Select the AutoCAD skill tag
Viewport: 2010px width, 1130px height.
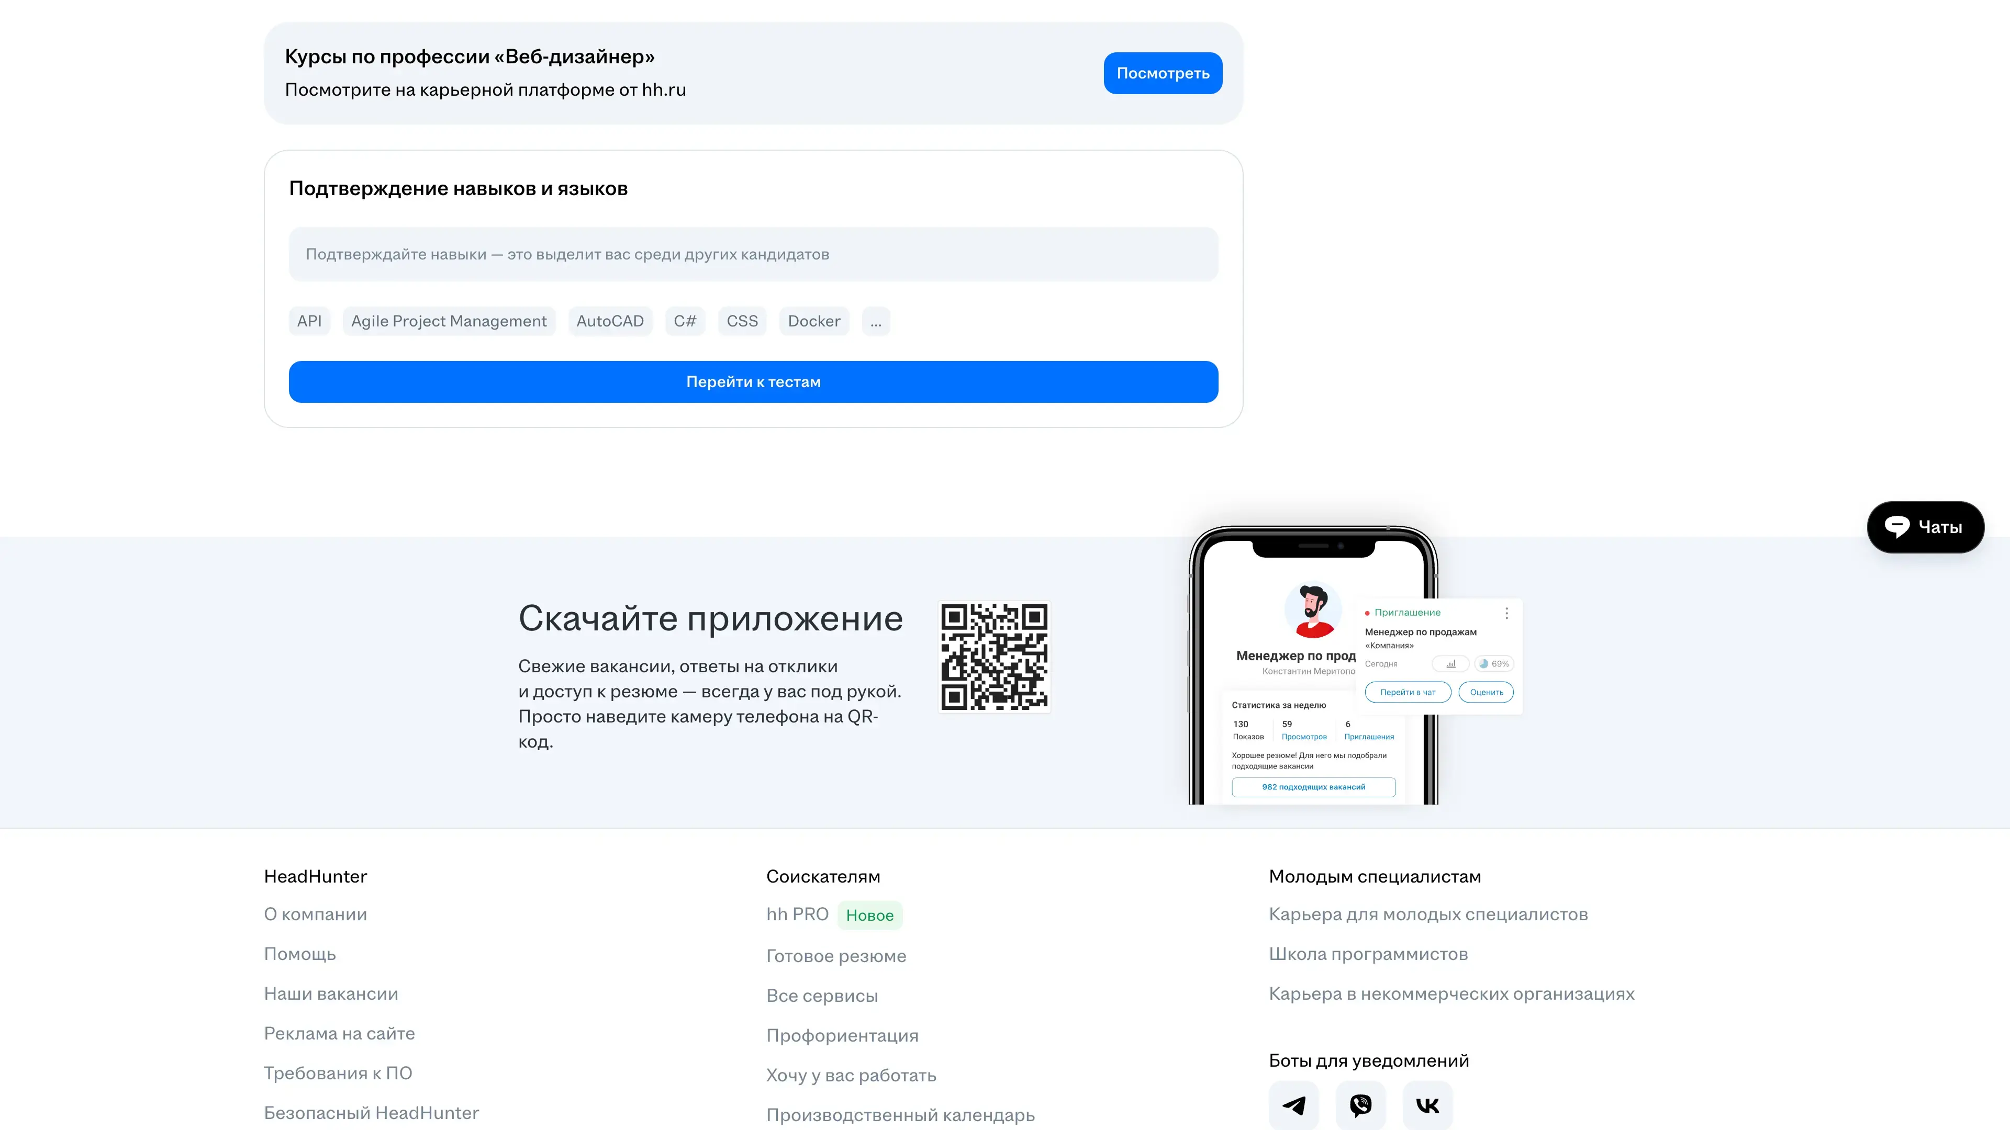pos(609,321)
